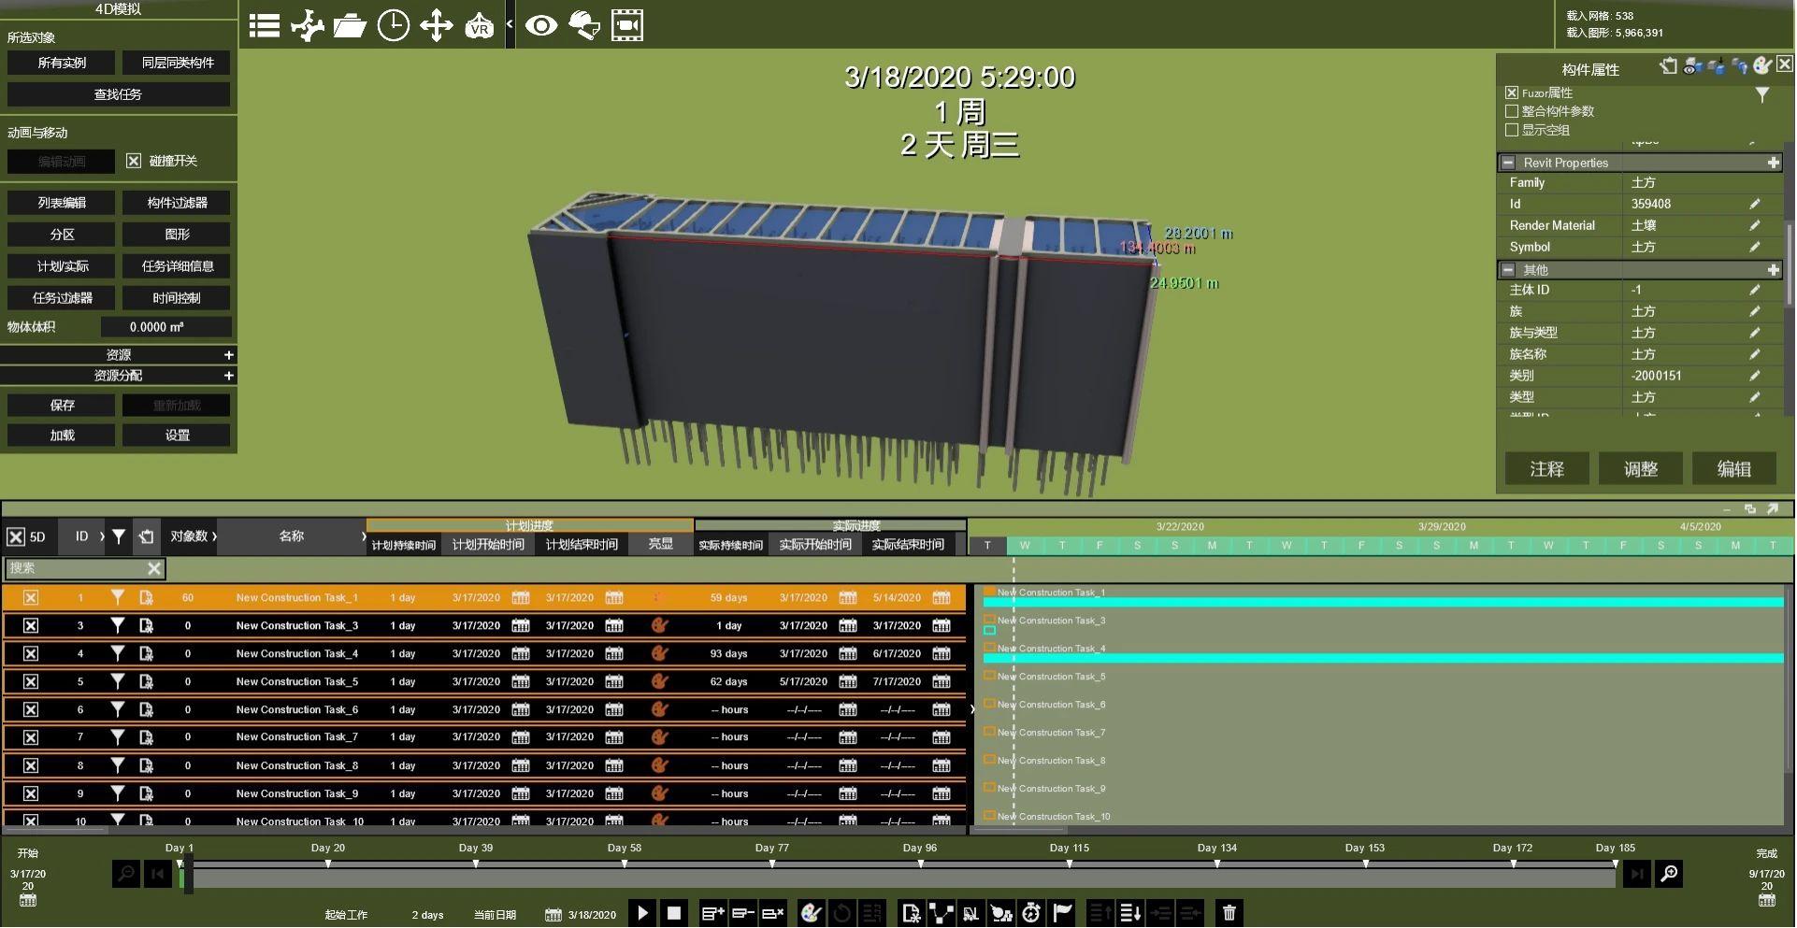The height and width of the screenshot is (928, 1797).
Task: Select the 计划开始时间 column header
Action: [488, 545]
